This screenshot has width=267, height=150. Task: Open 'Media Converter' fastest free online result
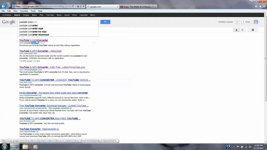click(53, 93)
